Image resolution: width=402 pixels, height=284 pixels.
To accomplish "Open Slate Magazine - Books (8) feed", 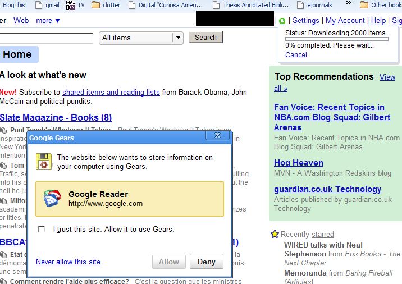I will (56, 117).
